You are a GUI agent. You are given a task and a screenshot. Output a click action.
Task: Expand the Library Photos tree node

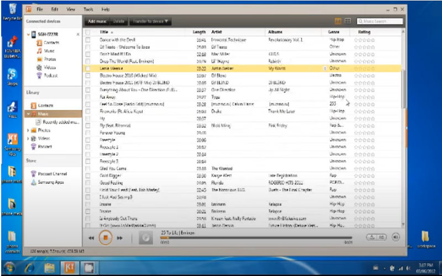point(28,130)
